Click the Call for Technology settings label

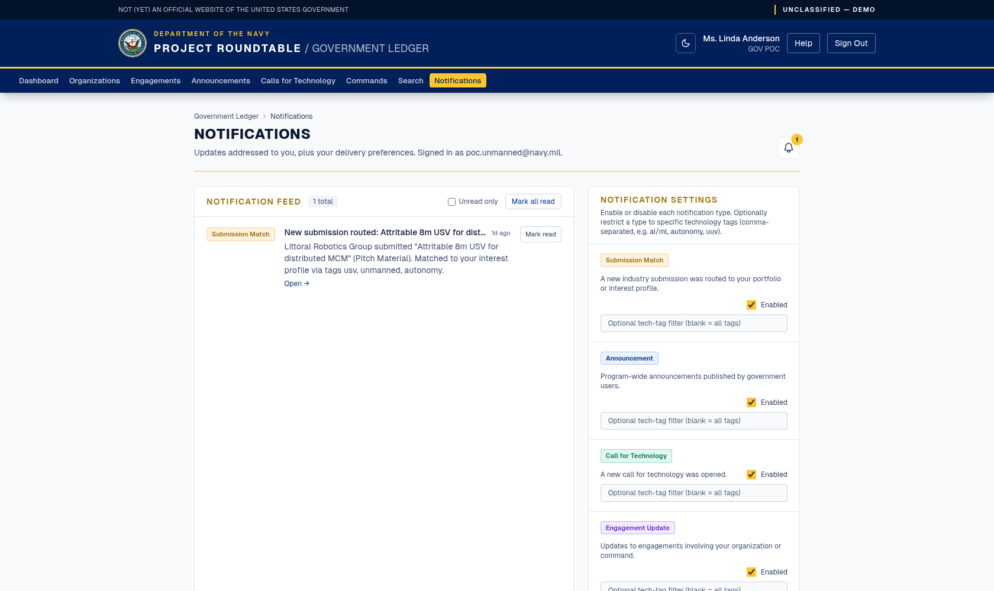[x=636, y=456]
